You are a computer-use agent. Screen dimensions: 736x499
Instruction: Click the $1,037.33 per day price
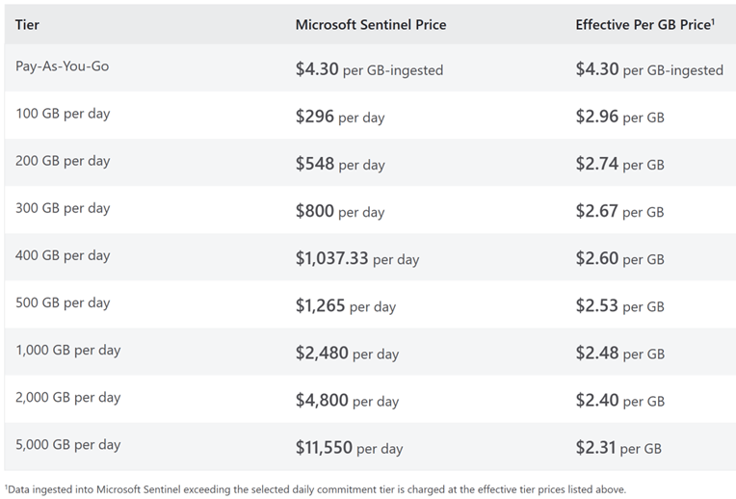coord(357,258)
